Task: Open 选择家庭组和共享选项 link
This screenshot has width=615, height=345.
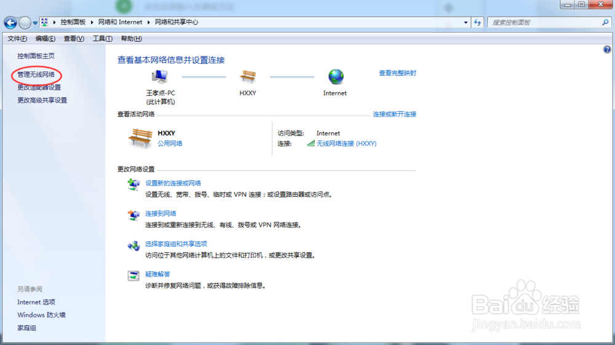Action: click(176, 244)
